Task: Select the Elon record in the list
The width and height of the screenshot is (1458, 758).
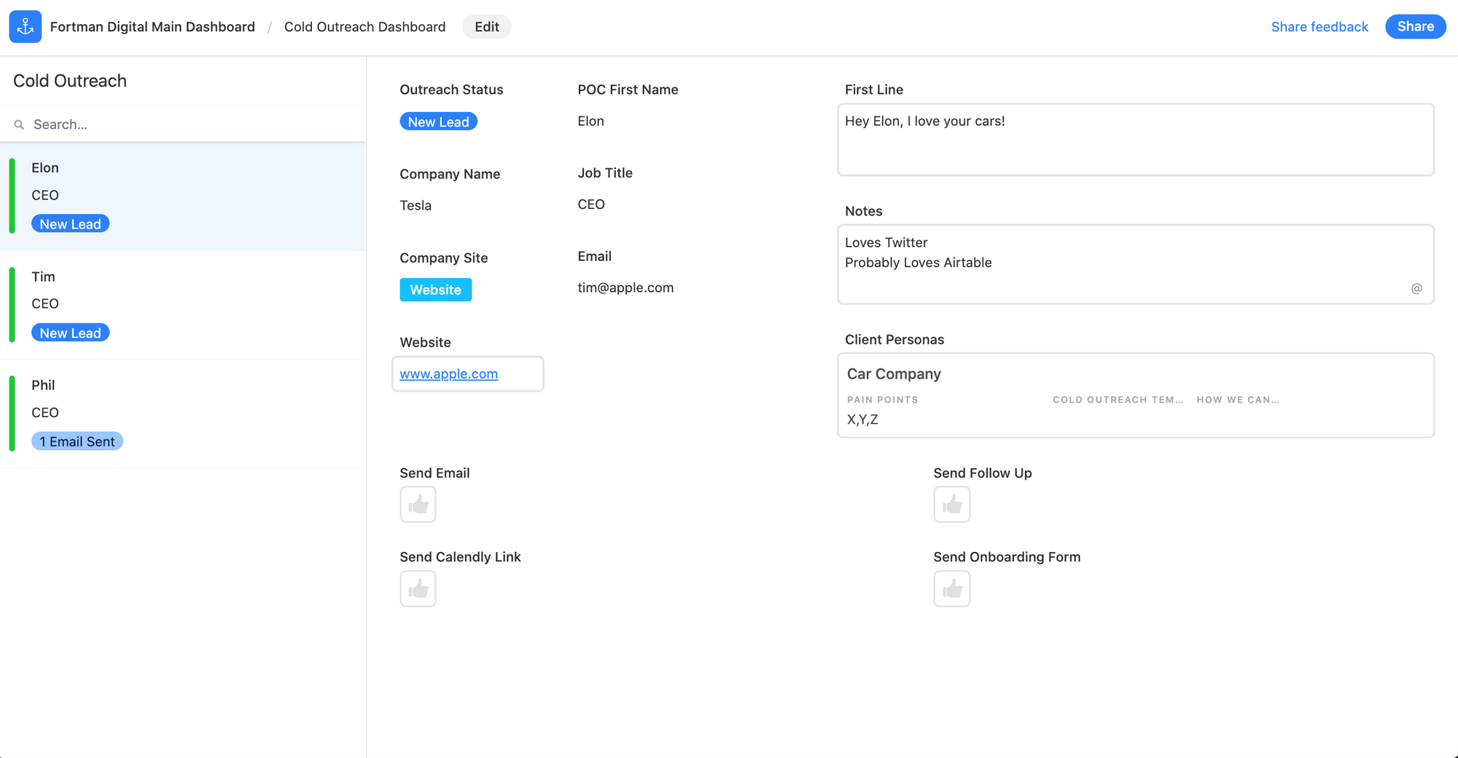Action: 183,196
